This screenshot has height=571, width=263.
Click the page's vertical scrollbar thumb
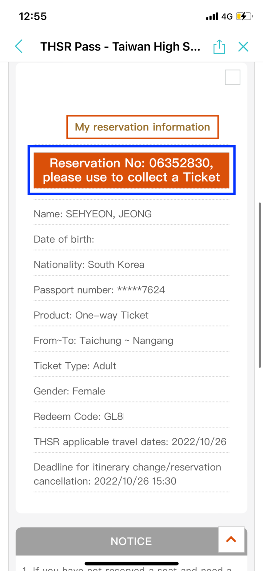260,285
